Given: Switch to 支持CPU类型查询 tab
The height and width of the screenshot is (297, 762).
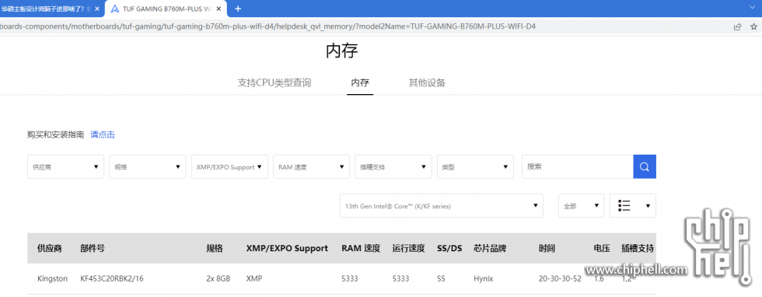Looking at the screenshot, I should (x=274, y=82).
